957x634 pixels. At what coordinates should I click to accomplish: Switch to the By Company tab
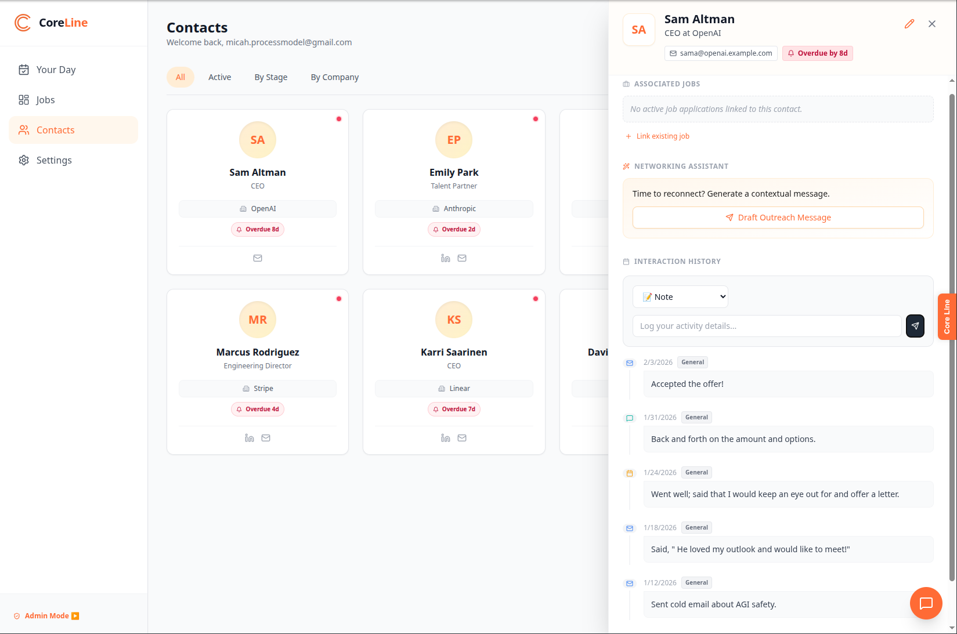(x=334, y=77)
